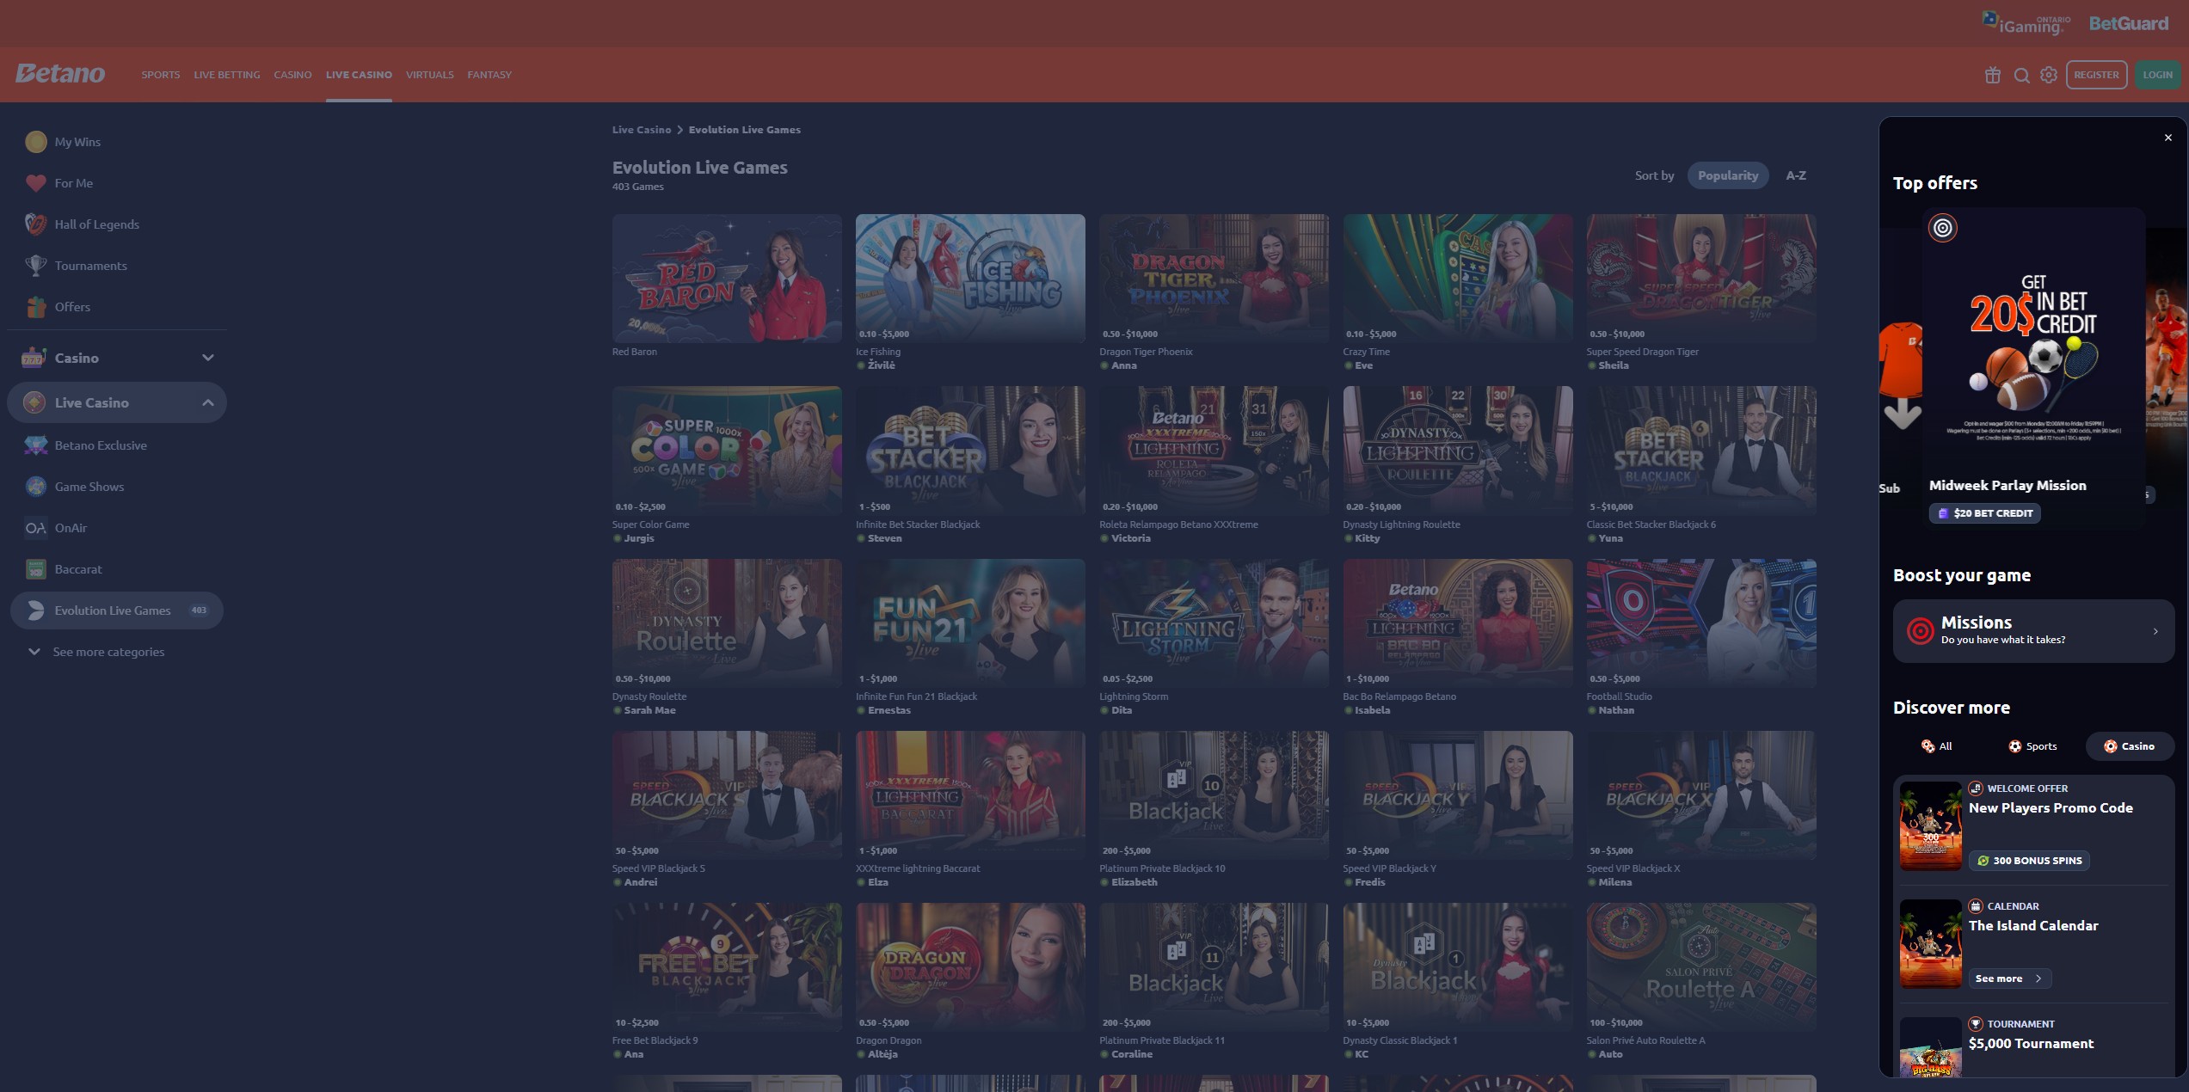
Task: Click the My Wins coin icon
Action: click(x=35, y=142)
